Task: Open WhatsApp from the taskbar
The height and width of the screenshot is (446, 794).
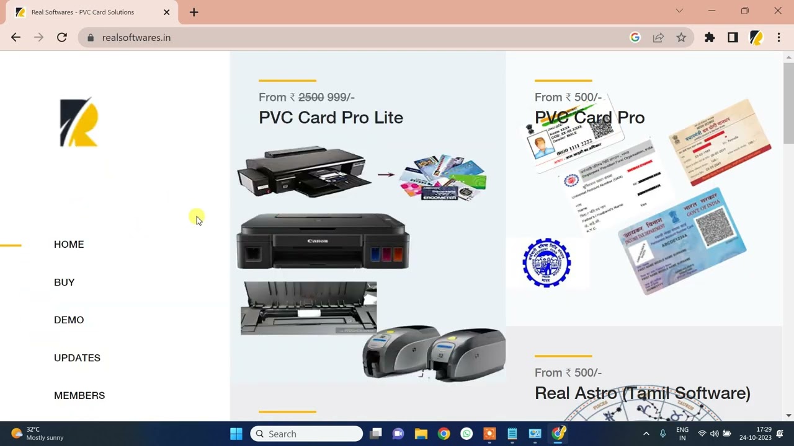Action: (466, 434)
